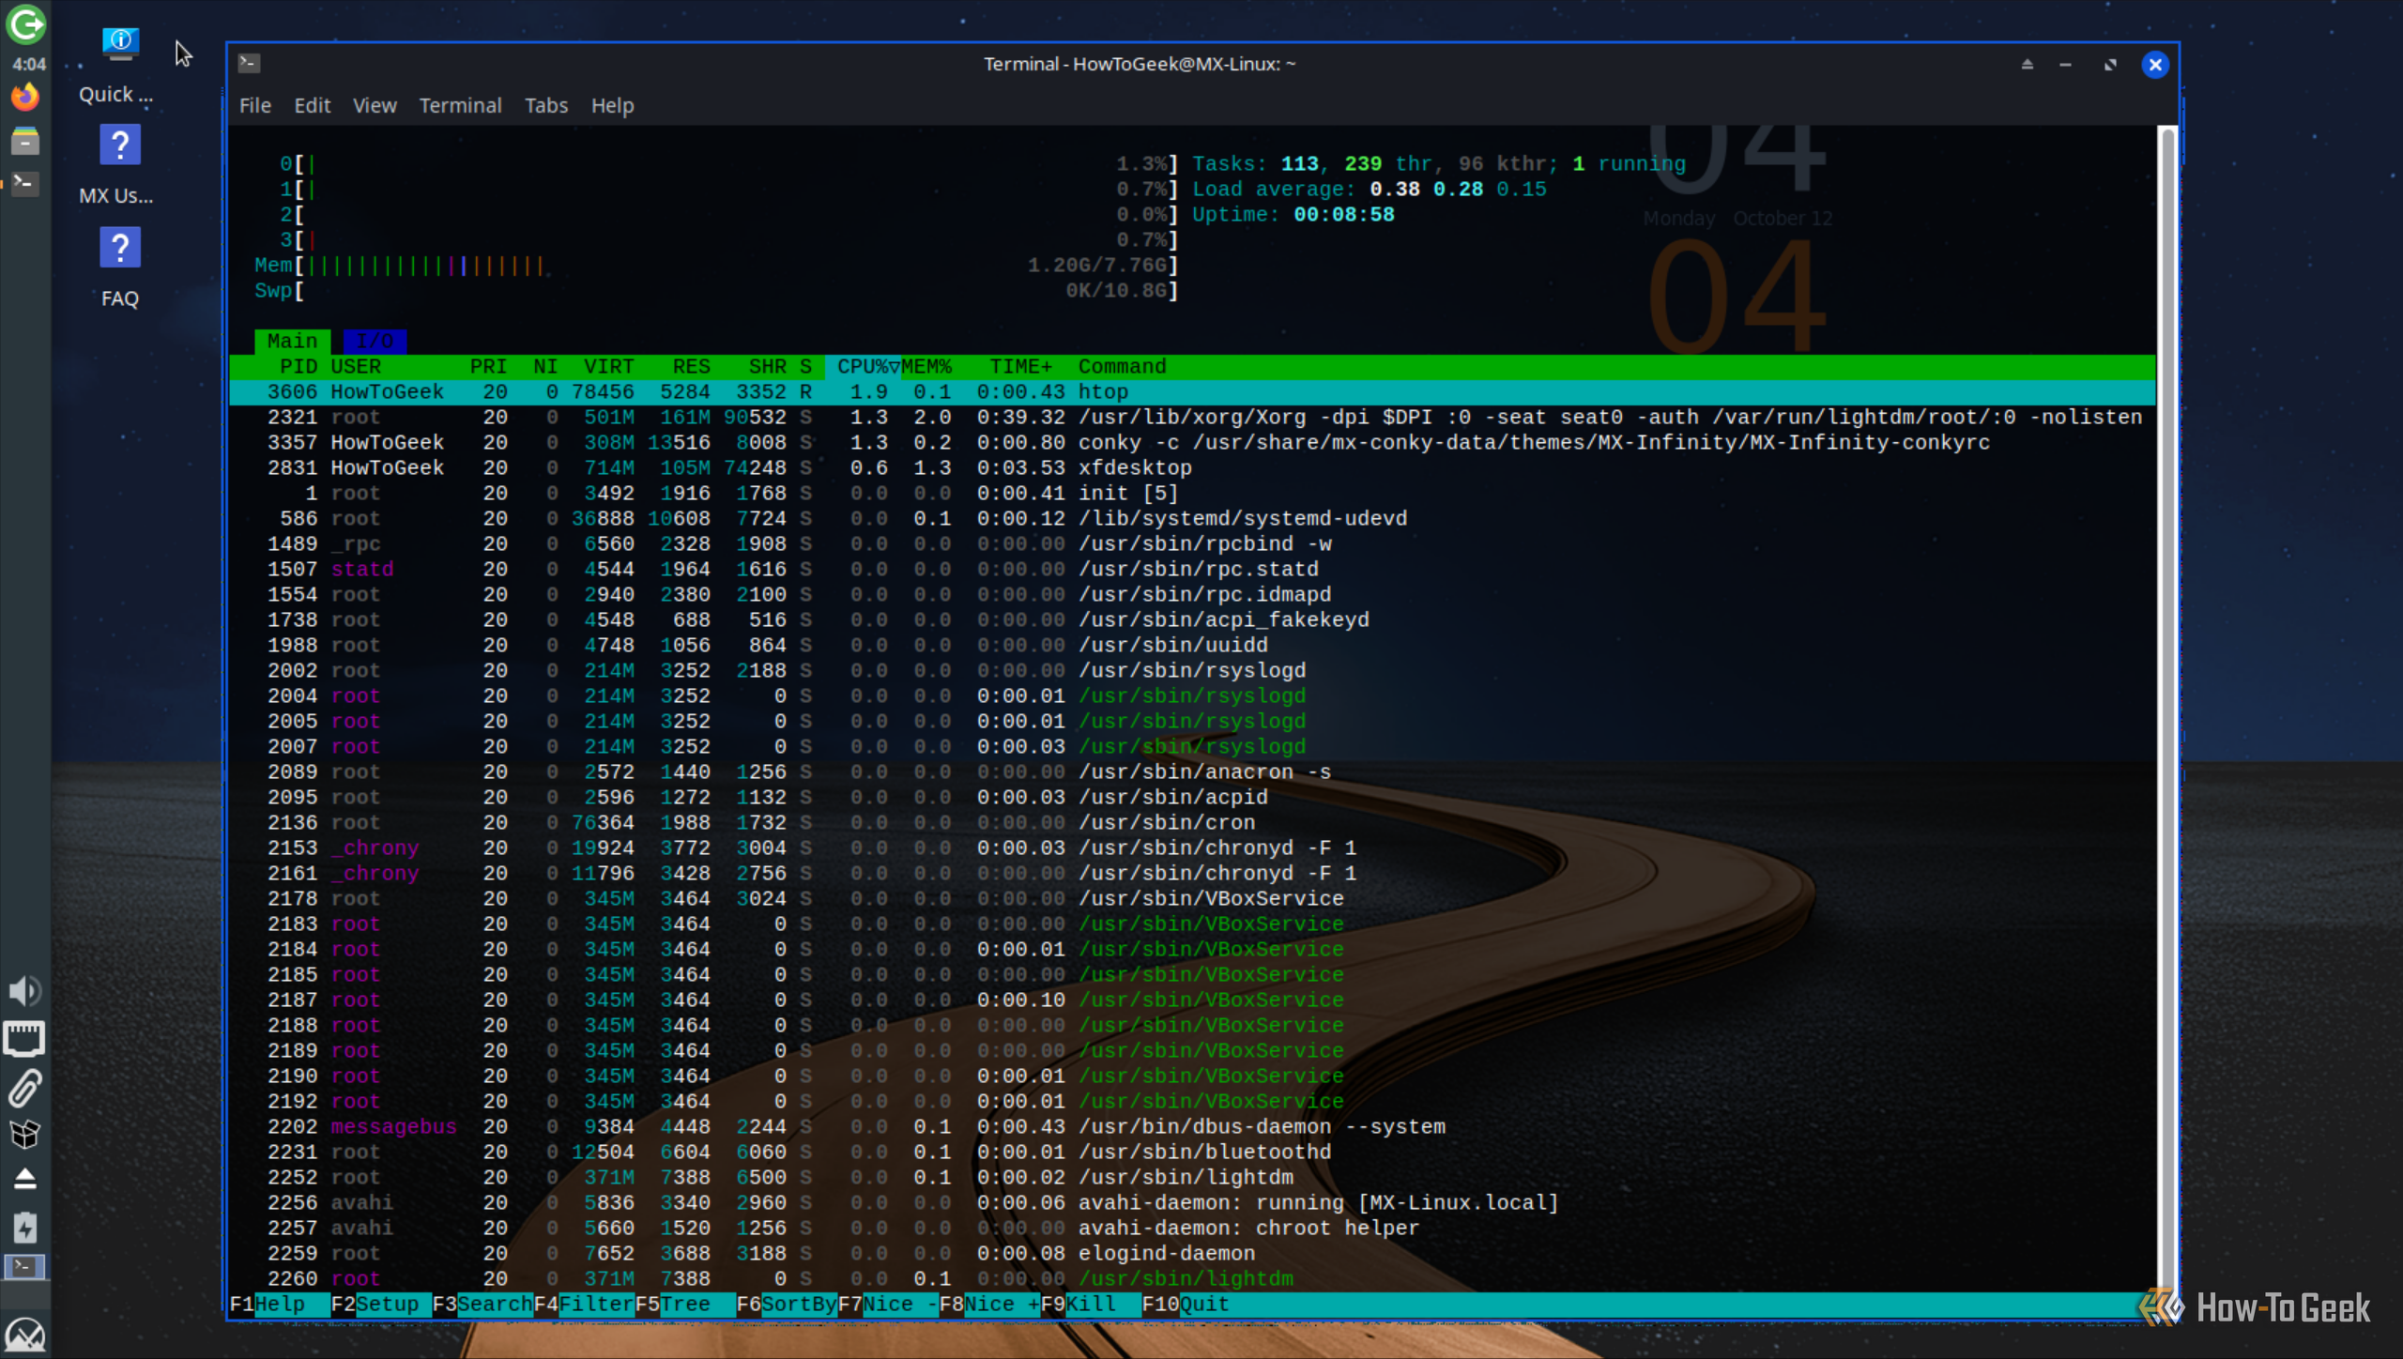The width and height of the screenshot is (2403, 1359).
Task: Click F5 Tree in htop footer
Action: [x=684, y=1304]
